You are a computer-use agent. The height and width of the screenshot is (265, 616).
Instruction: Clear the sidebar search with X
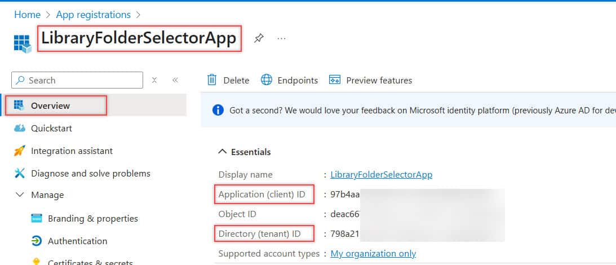154,80
